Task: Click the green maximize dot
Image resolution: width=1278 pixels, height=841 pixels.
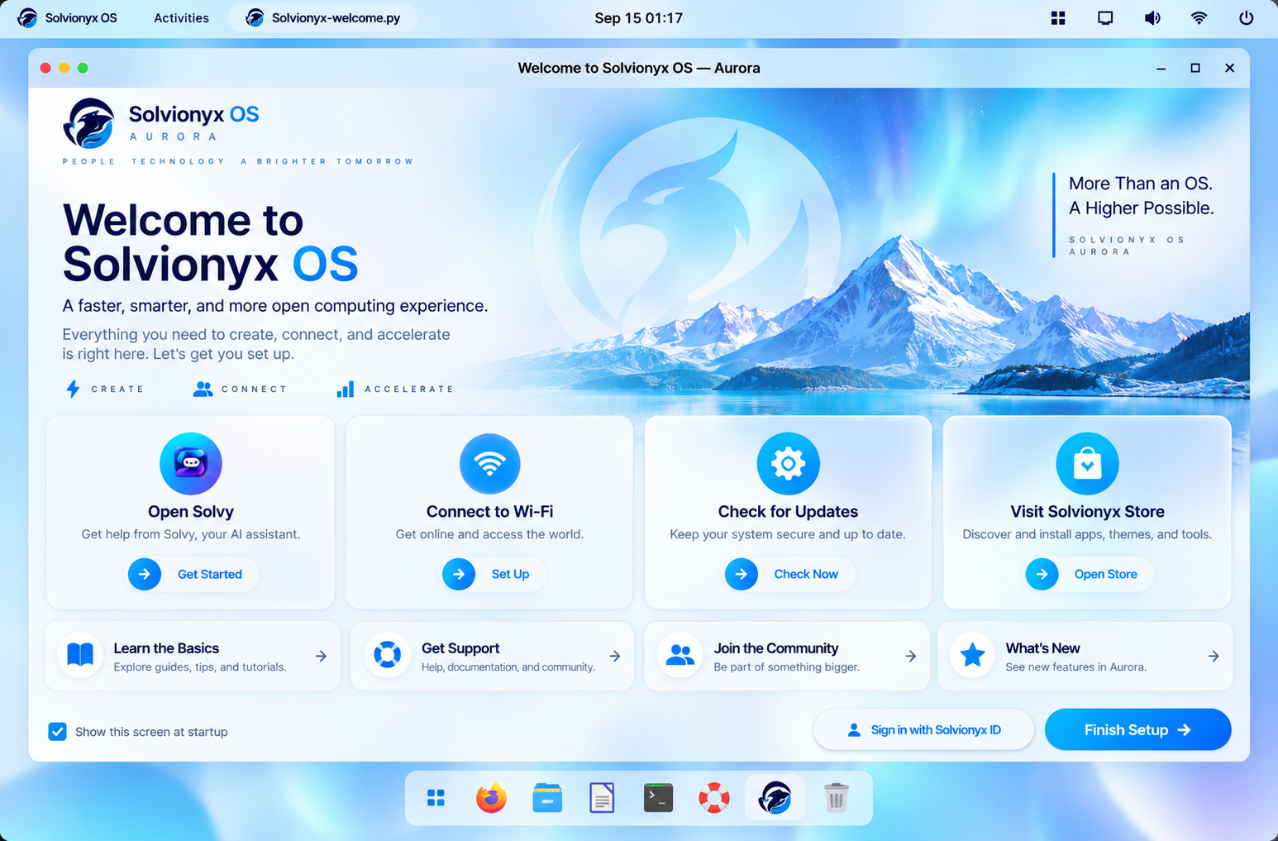Action: pos(83,68)
